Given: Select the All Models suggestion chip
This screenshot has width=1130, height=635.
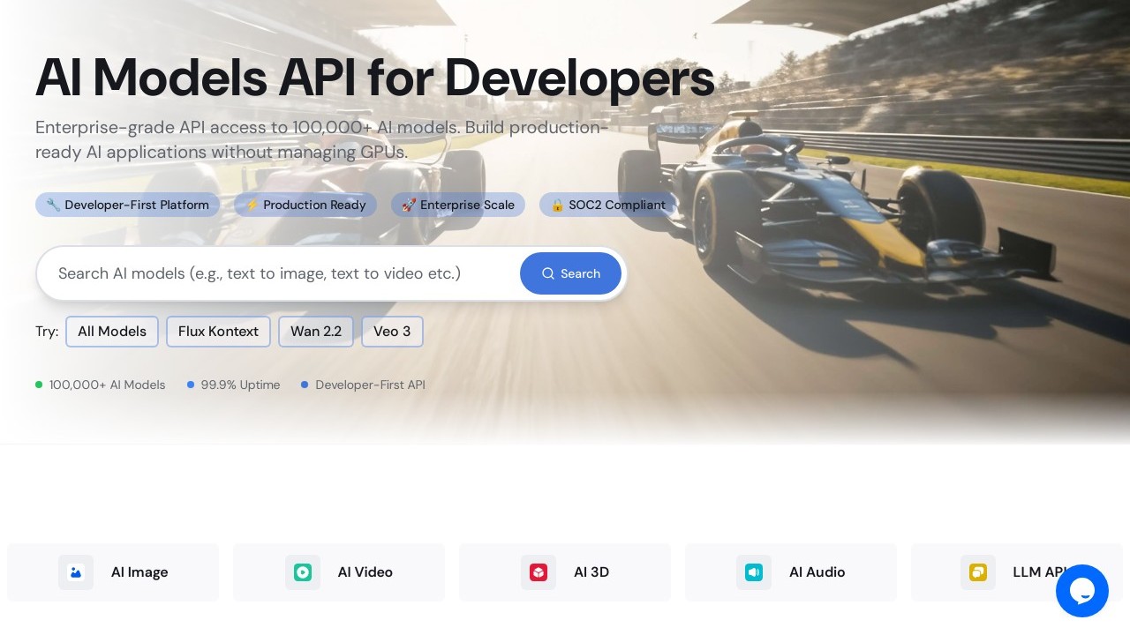Looking at the screenshot, I should (112, 332).
